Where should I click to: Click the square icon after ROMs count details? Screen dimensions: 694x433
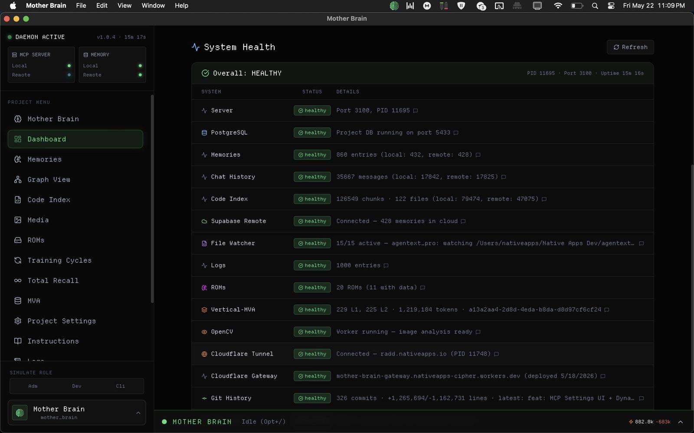(422, 288)
